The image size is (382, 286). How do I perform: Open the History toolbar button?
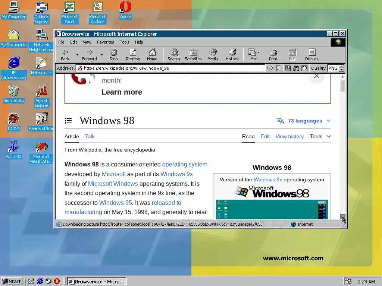click(x=232, y=55)
